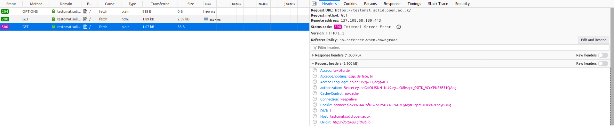Screen dimensions: 614x126
Task: Click the Cache-Control value no-cache
Action: click(352, 93)
